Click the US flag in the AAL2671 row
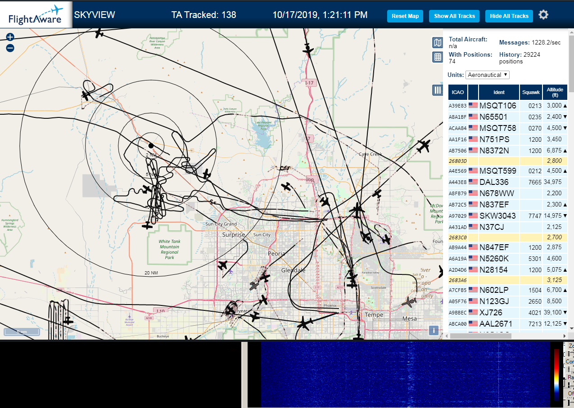 click(473, 323)
